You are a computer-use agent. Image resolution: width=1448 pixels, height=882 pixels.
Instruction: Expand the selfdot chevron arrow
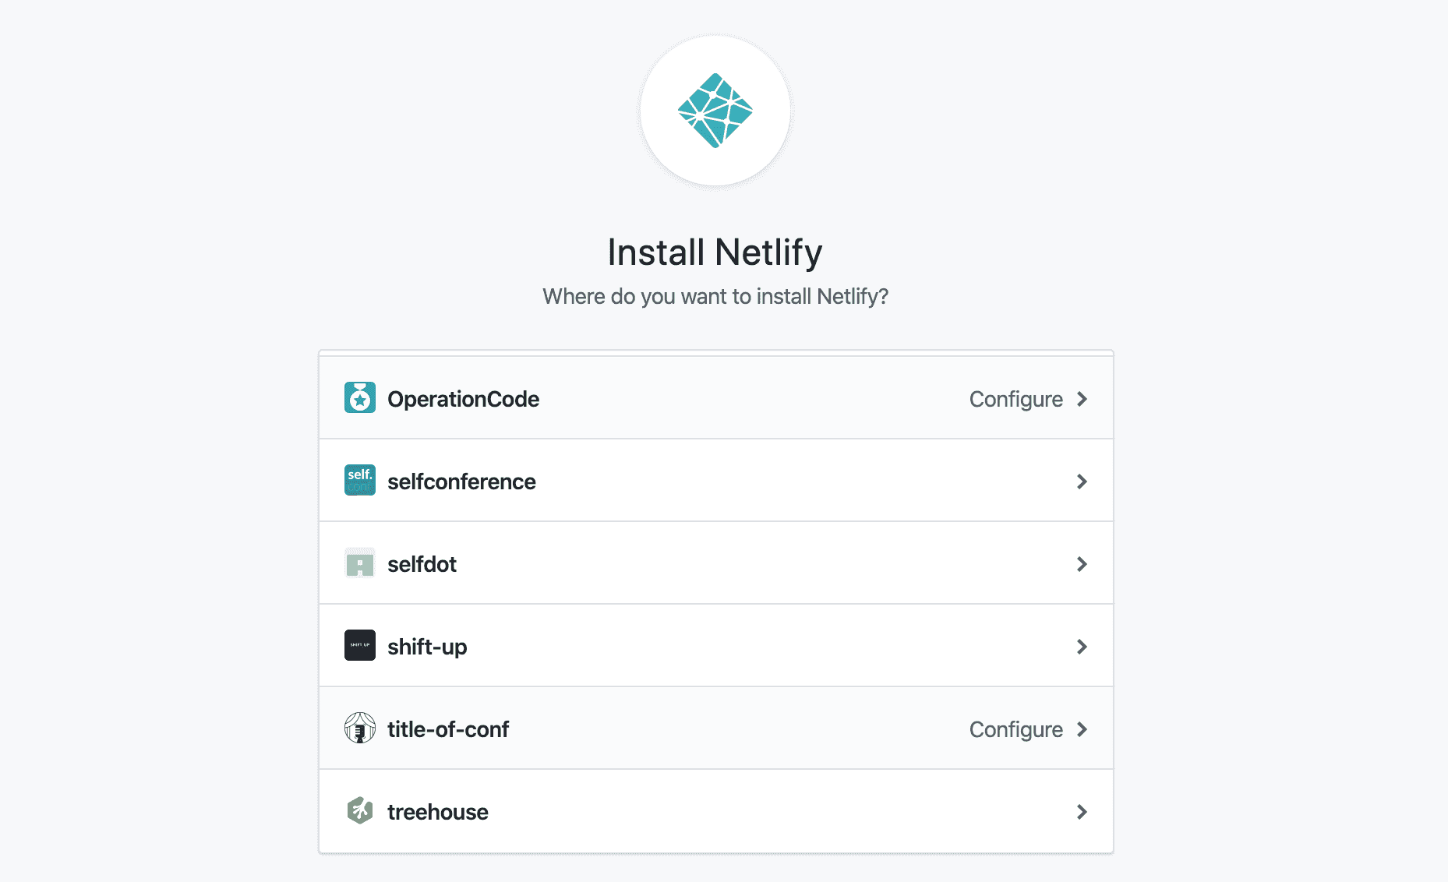pos(1082,564)
